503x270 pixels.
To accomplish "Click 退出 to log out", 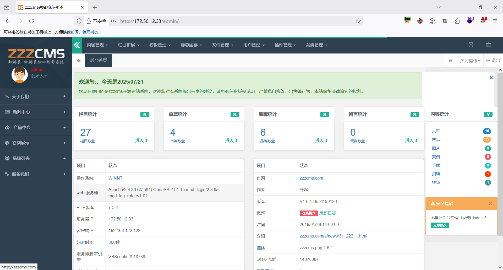I will pyautogui.click(x=493, y=61).
